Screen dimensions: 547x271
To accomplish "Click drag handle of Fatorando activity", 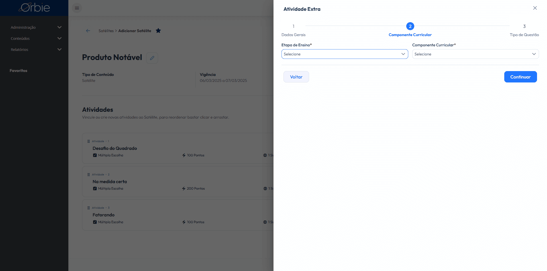I will pos(89,208).
